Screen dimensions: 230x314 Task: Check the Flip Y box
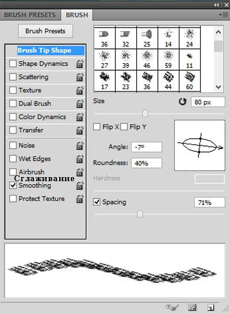coord(124,127)
